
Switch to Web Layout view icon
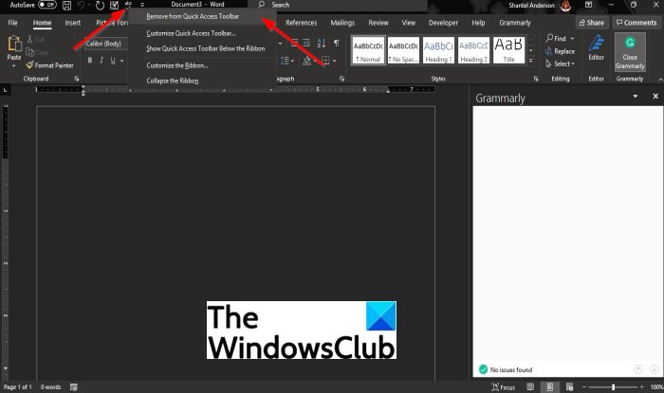[x=569, y=386]
